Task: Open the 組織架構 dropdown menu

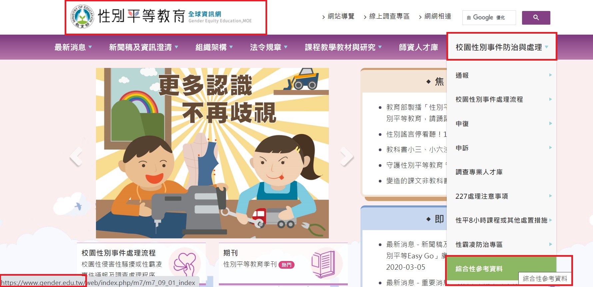Action: pos(214,47)
